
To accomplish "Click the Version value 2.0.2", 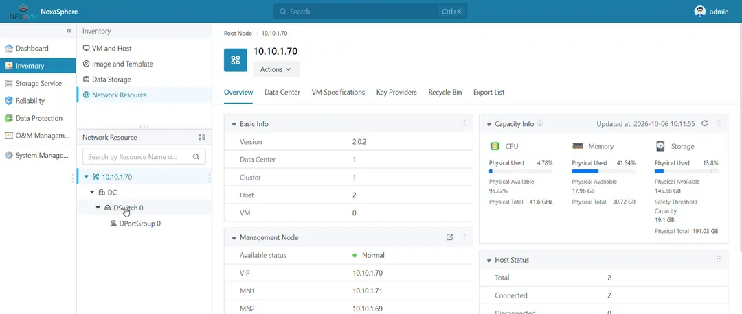I will click(360, 142).
